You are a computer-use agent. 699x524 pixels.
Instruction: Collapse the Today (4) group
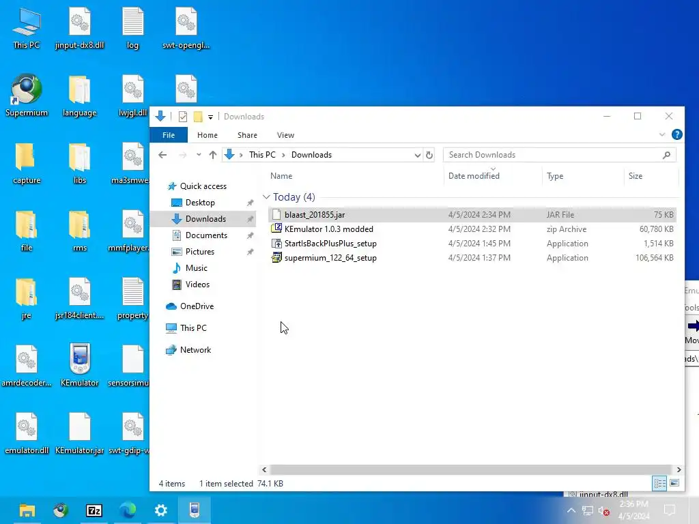(x=266, y=197)
